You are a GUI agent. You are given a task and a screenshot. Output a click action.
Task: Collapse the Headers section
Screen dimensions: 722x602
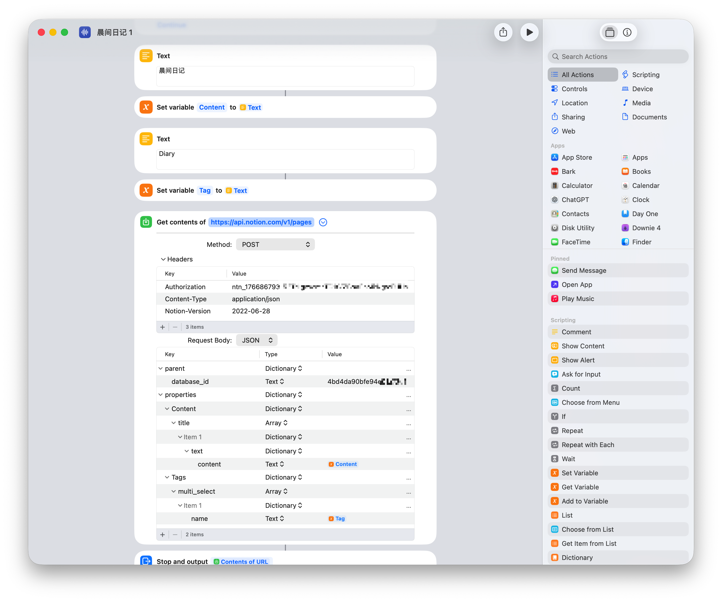(x=163, y=259)
